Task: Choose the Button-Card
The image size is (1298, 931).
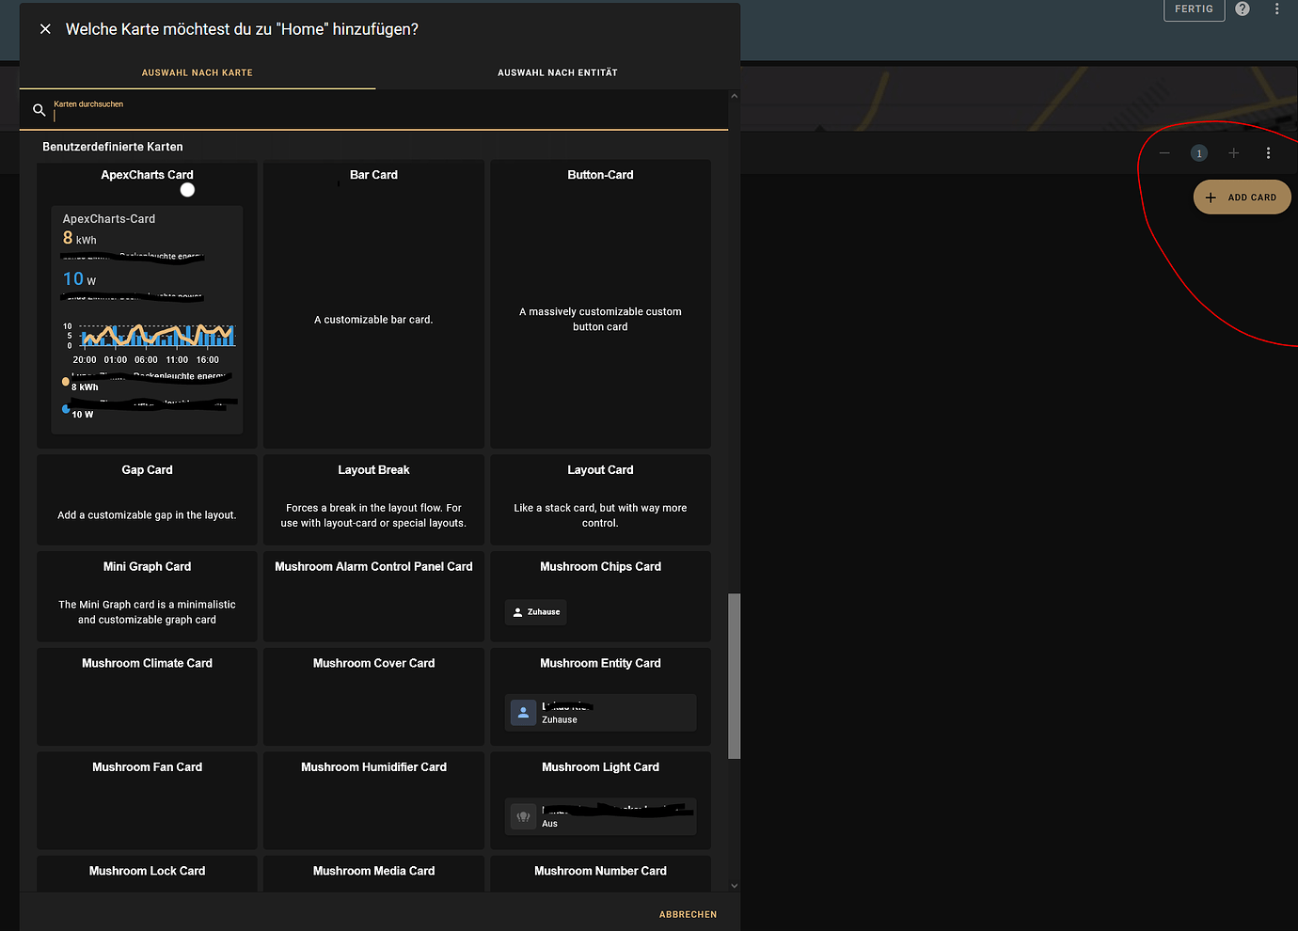Action: click(600, 304)
